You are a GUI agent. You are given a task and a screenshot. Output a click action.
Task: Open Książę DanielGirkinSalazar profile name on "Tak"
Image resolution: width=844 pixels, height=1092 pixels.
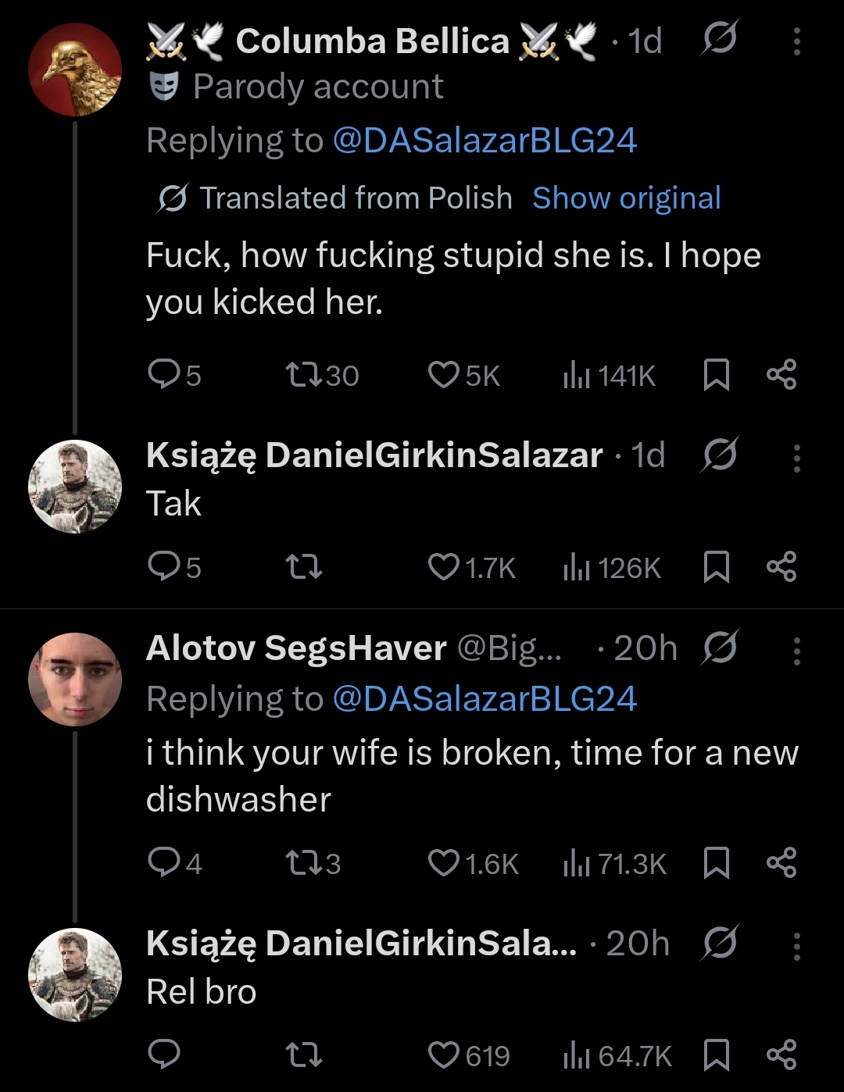(374, 455)
